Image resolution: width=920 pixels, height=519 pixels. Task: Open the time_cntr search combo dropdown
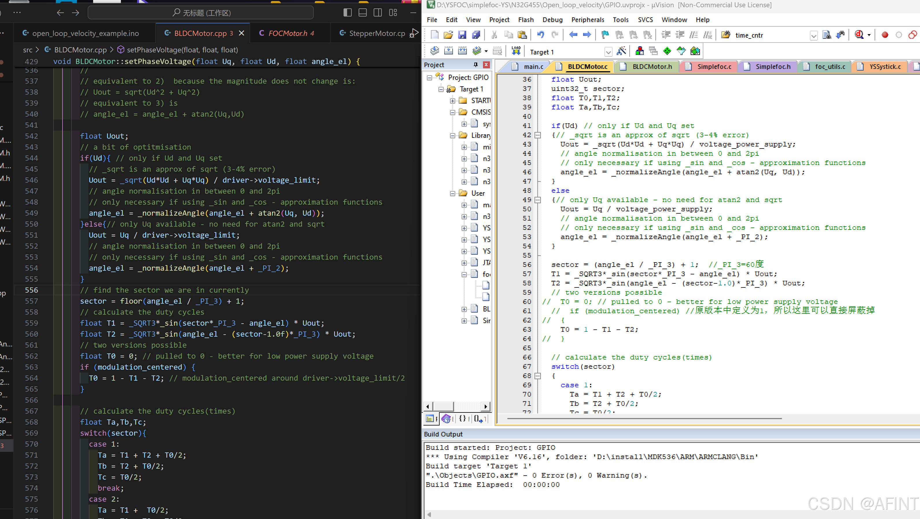813,35
